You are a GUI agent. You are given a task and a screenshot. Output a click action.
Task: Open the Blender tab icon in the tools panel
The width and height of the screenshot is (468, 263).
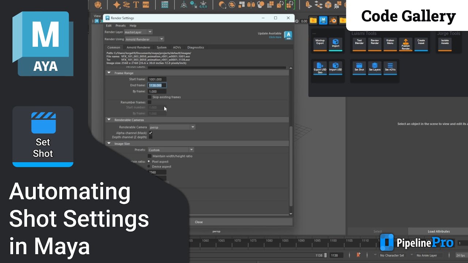pos(333,21)
